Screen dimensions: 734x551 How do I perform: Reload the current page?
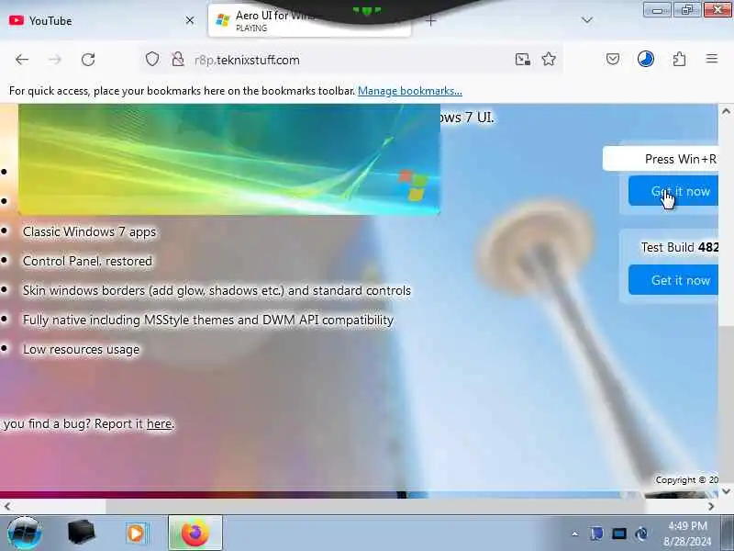pos(88,60)
